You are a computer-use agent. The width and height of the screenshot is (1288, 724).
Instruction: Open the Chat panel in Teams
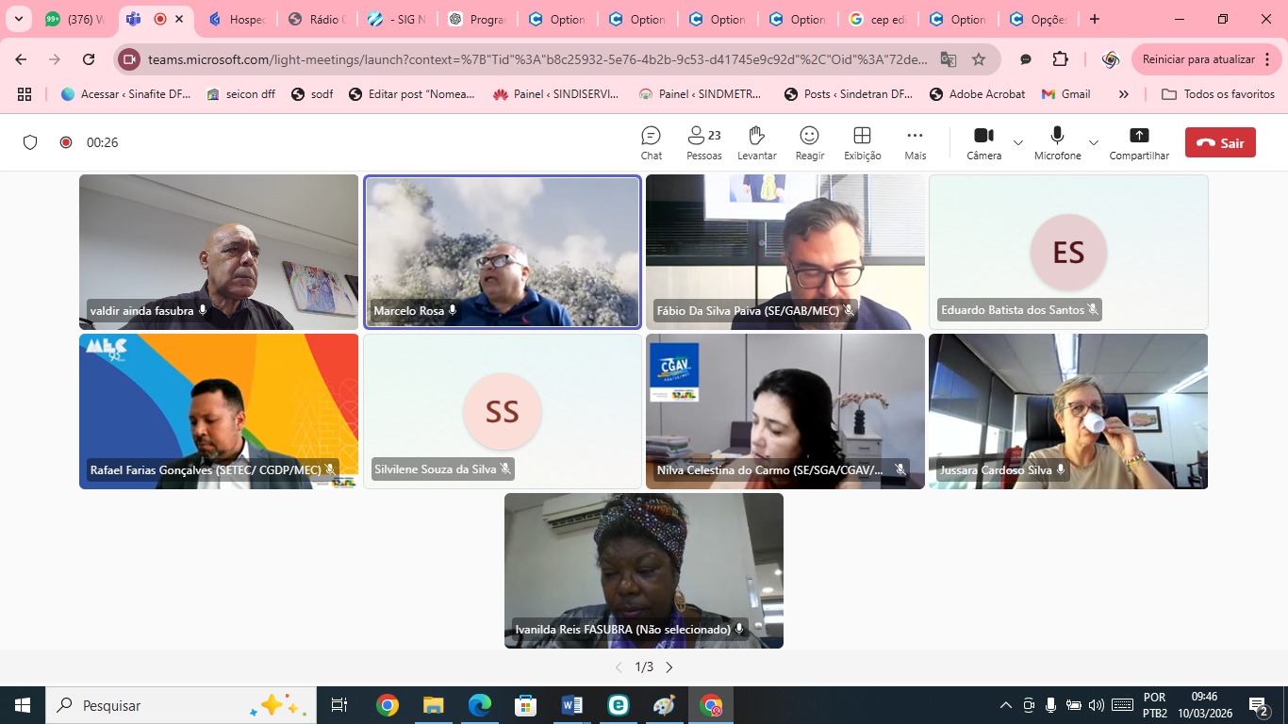pyautogui.click(x=651, y=142)
